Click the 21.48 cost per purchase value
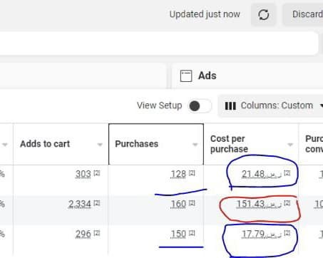The height and width of the screenshot is (258, 323). [x=262, y=174]
